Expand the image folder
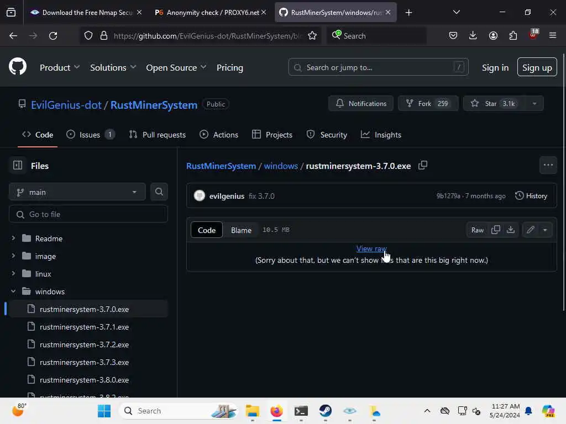This screenshot has height=424, width=566. [13, 256]
